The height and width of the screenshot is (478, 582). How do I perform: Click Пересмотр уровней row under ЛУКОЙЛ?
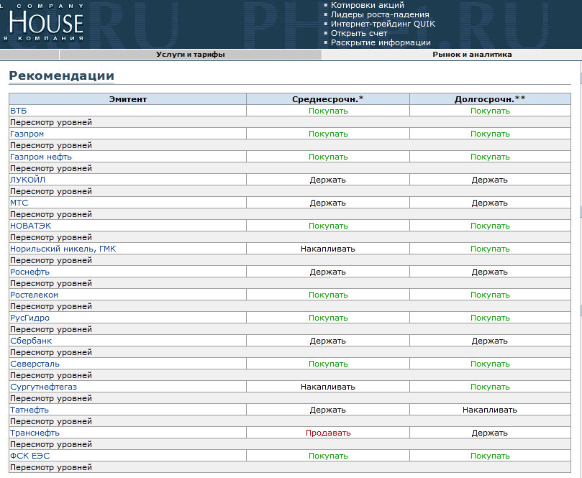pyautogui.click(x=290, y=191)
